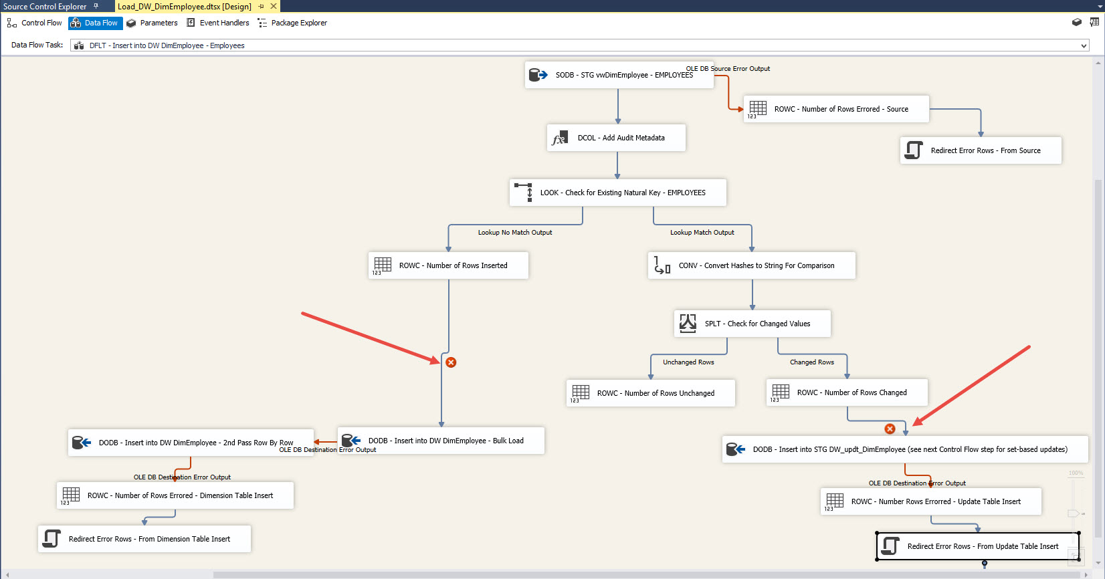Click error marker on Rows Inserted path
The width and height of the screenshot is (1105, 579).
(451, 362)
